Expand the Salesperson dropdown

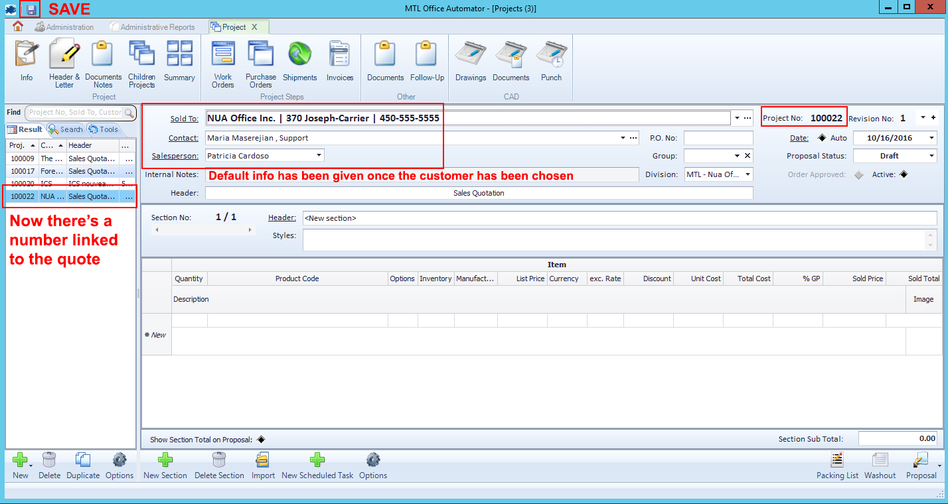click(319, 156)
